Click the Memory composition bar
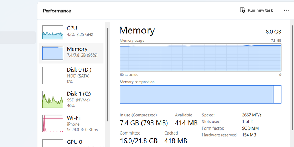294x147 pixels. click(196, 94)
